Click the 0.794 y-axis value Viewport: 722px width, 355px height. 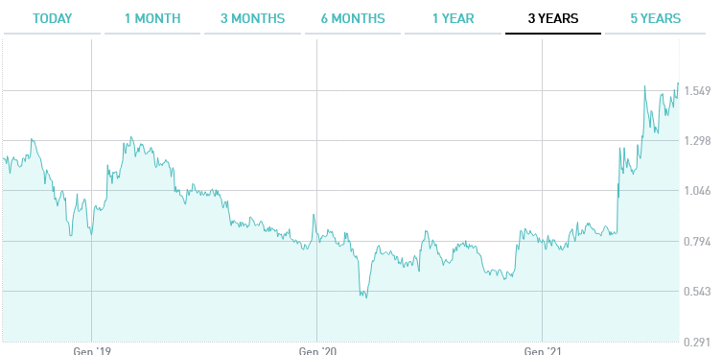(698, 241)
